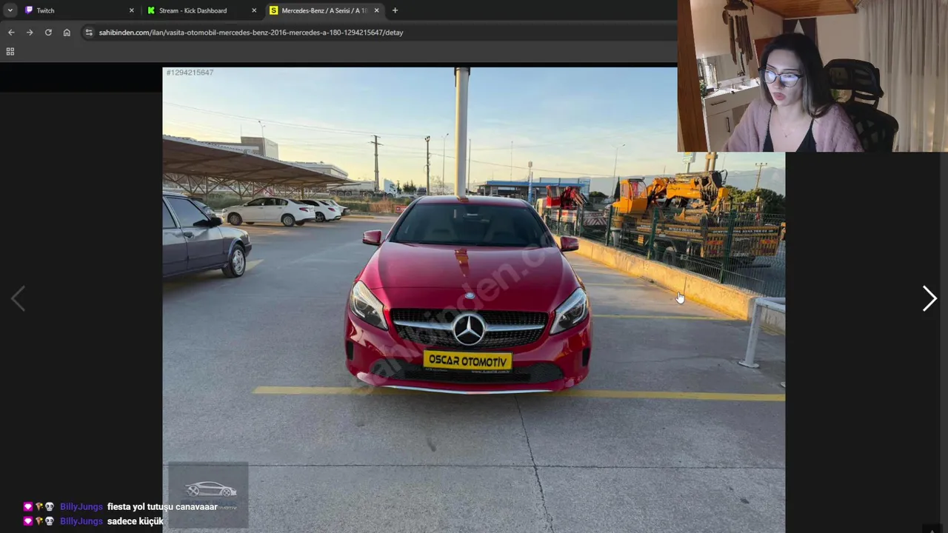Close the Twitch tab
948x533 pixels.
pyautogui.click(x=132, y=10)
